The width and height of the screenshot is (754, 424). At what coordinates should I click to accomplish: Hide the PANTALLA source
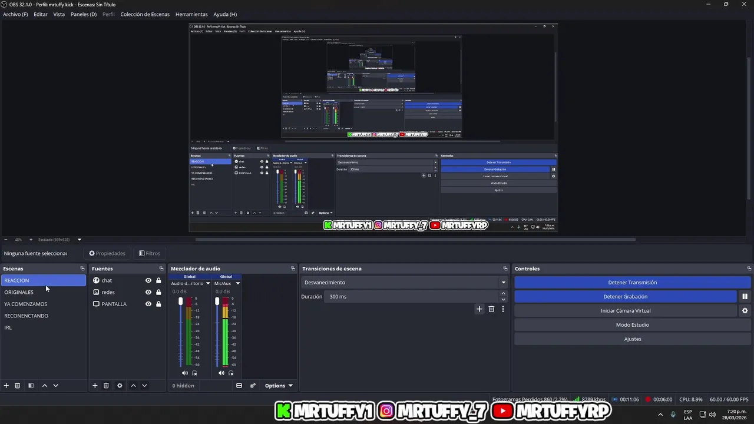point(148,304)
